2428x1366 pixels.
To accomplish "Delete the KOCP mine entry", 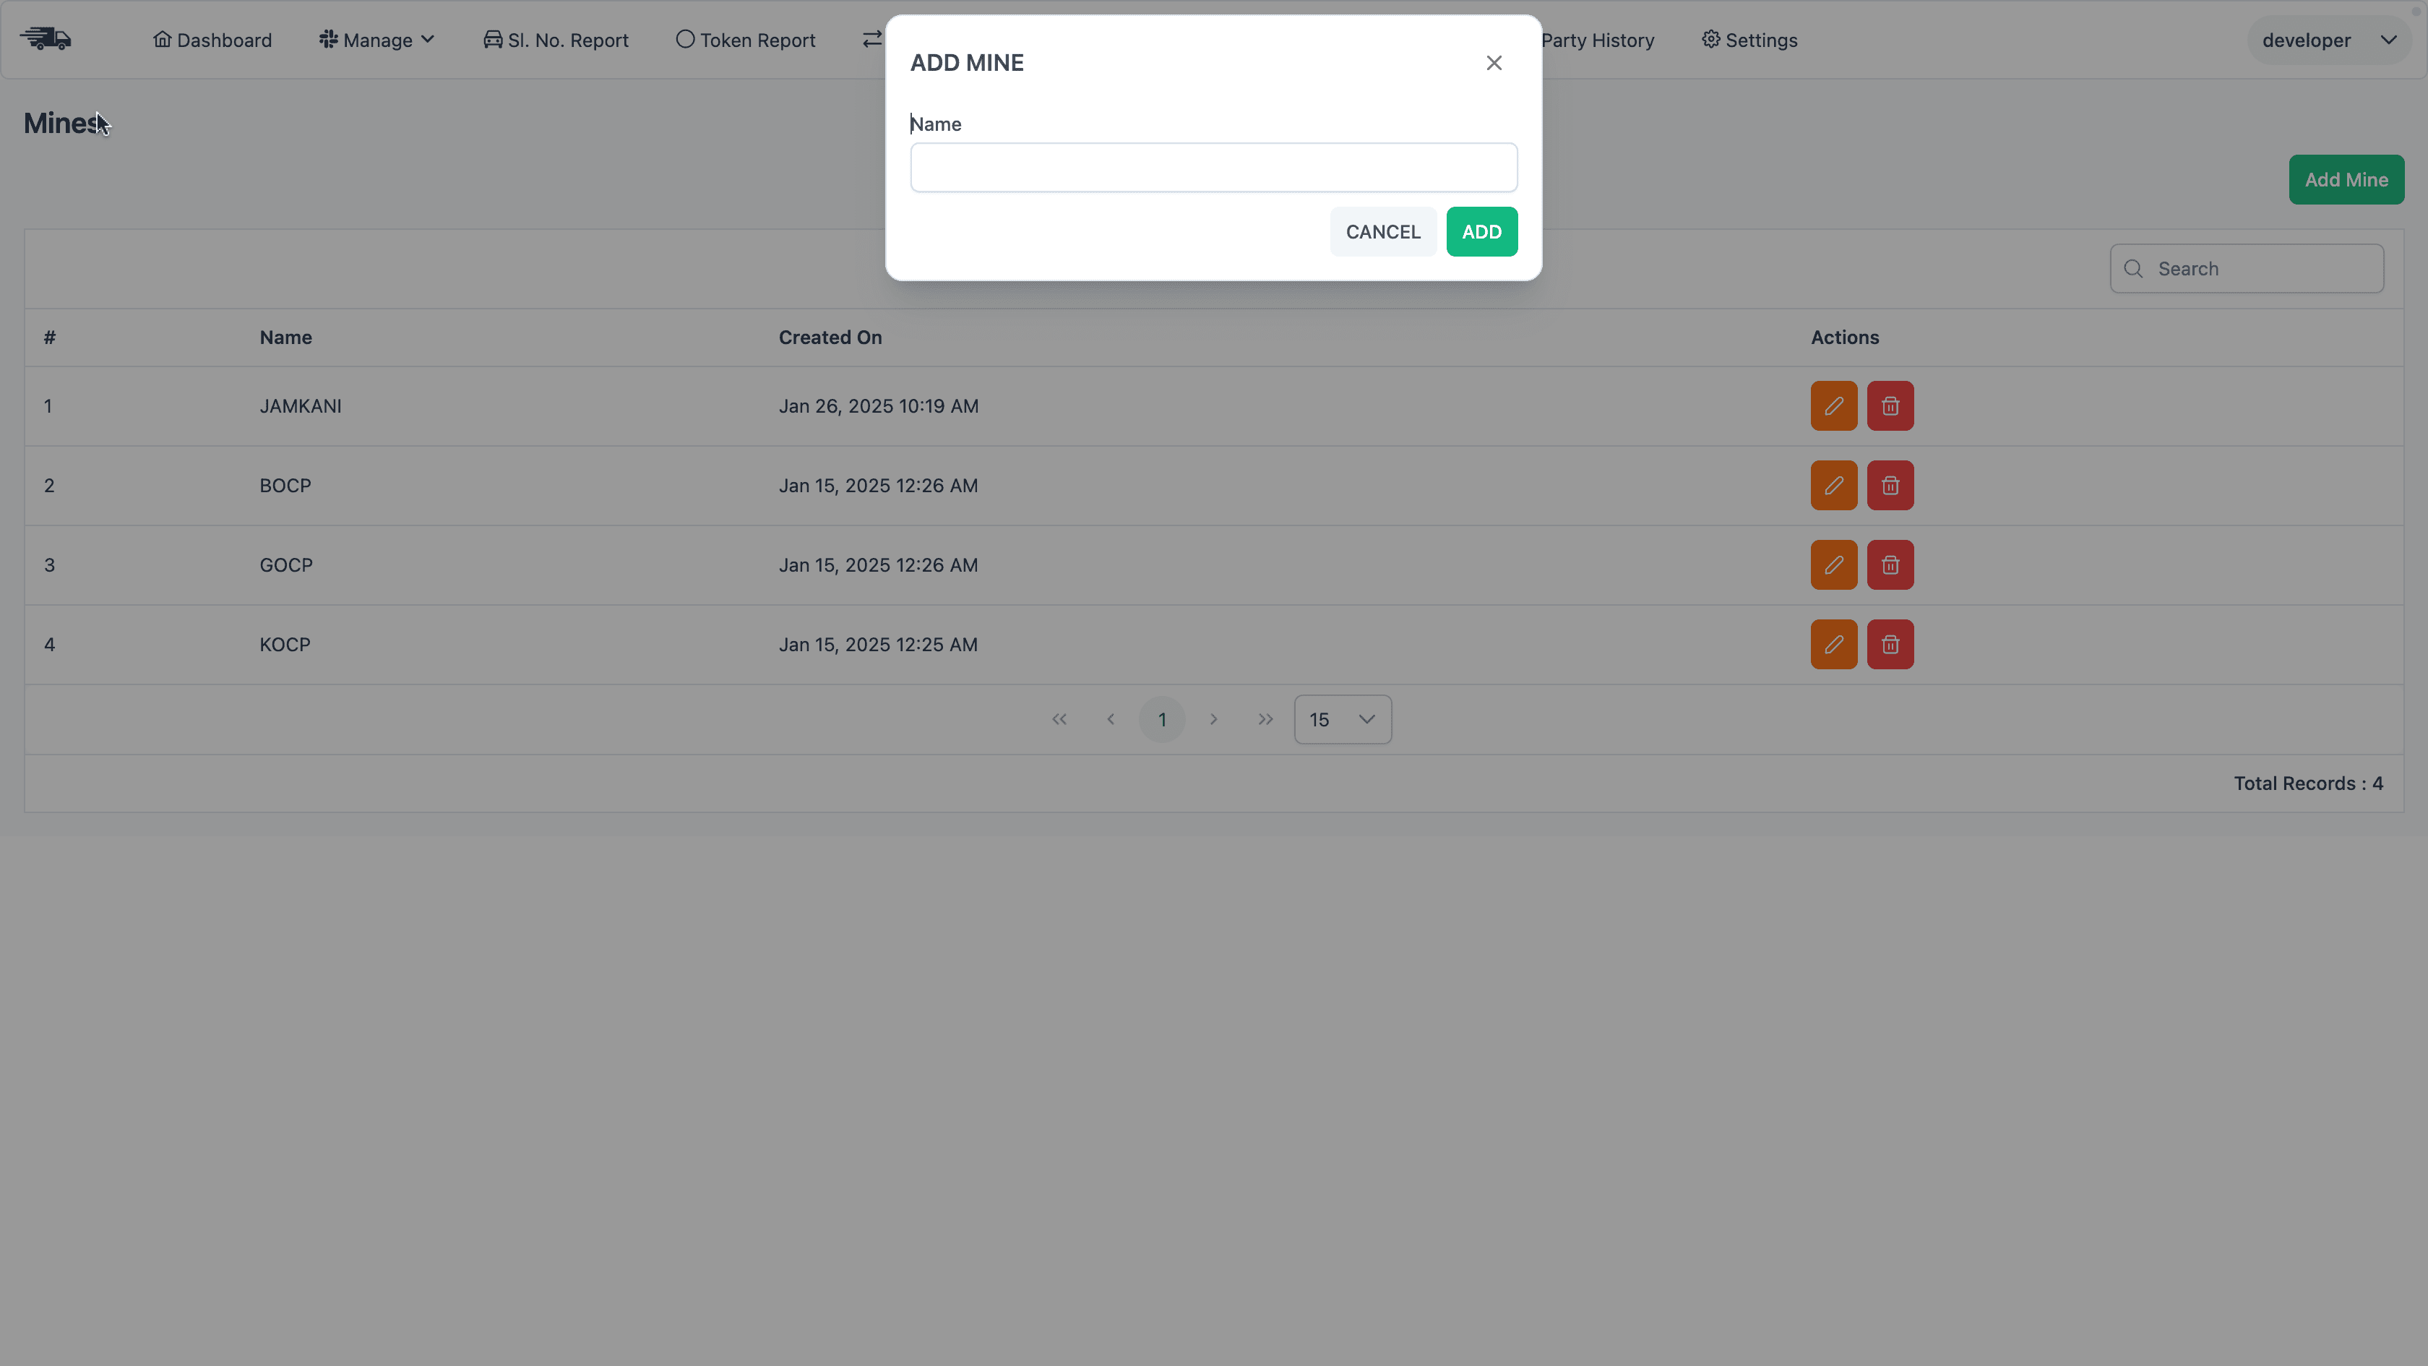I will 1890,645.
